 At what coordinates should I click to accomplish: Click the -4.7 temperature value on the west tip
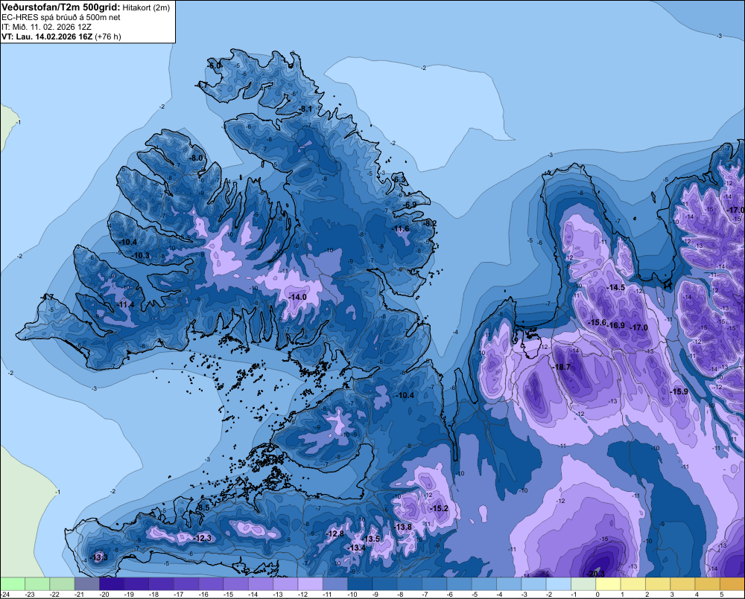pos(46,297)
